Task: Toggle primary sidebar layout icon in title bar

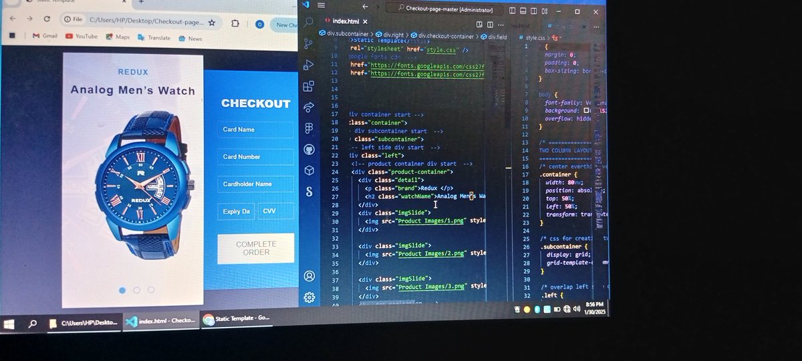Action: 513,10
